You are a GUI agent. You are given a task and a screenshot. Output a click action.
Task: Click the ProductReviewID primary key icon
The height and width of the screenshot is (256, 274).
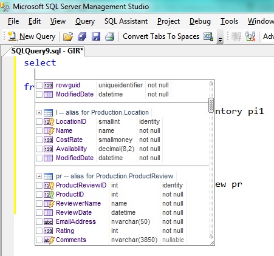tap(49, 186)
